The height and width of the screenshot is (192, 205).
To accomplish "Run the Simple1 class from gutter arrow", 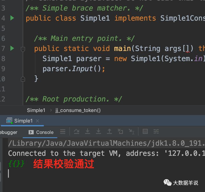I will [12, 18].
